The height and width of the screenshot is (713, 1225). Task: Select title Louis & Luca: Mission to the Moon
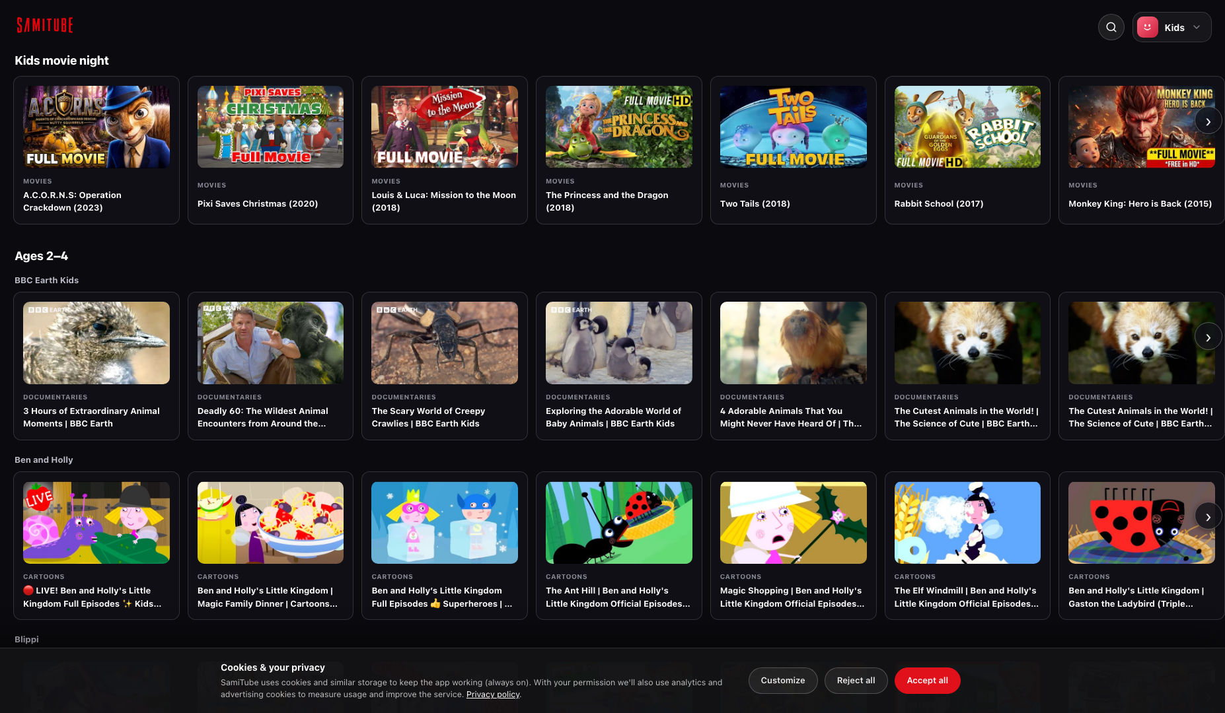[x=444, y=201]
